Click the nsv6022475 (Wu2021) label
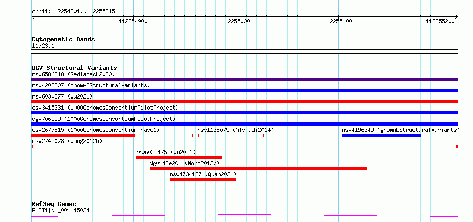 pyautogui.click(x=166, y=152)
